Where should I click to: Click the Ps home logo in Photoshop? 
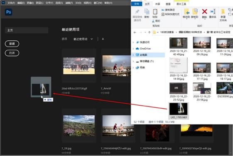click(x=8, y=12)
